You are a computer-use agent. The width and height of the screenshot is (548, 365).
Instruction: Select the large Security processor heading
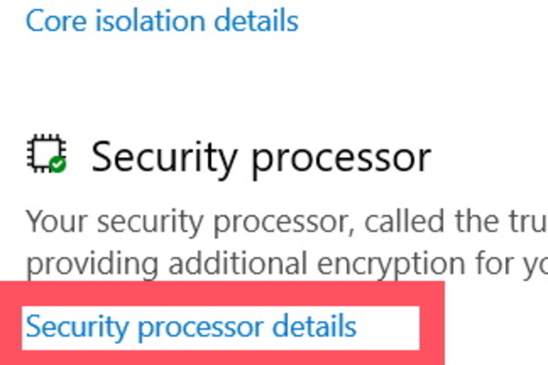click(x=260, y=157)
